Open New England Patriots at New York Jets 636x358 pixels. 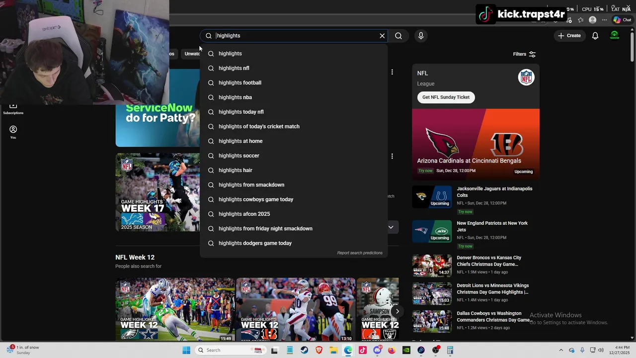[492, 227]
